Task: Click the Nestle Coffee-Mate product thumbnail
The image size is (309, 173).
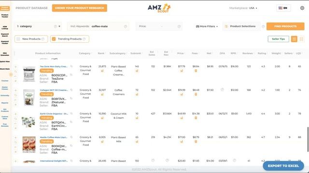Action: [29, 145]
